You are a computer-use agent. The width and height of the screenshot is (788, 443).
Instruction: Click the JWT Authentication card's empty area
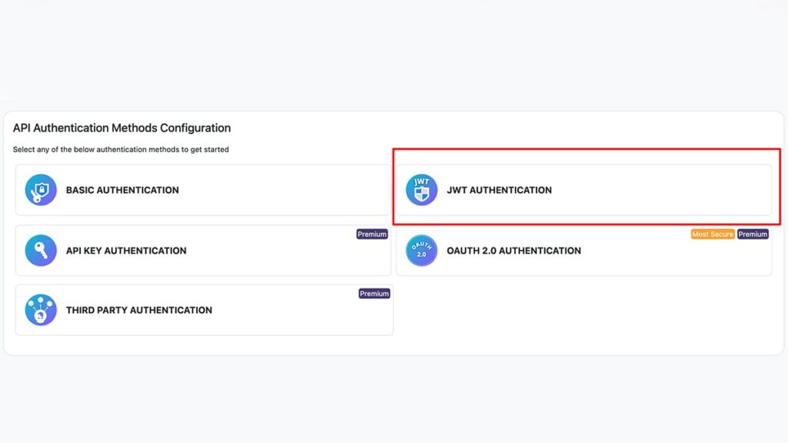659,191
